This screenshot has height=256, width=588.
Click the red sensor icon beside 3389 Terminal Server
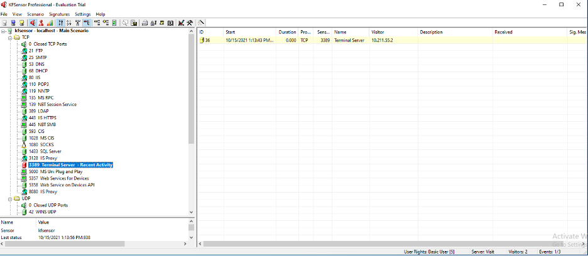click(24, 165)
